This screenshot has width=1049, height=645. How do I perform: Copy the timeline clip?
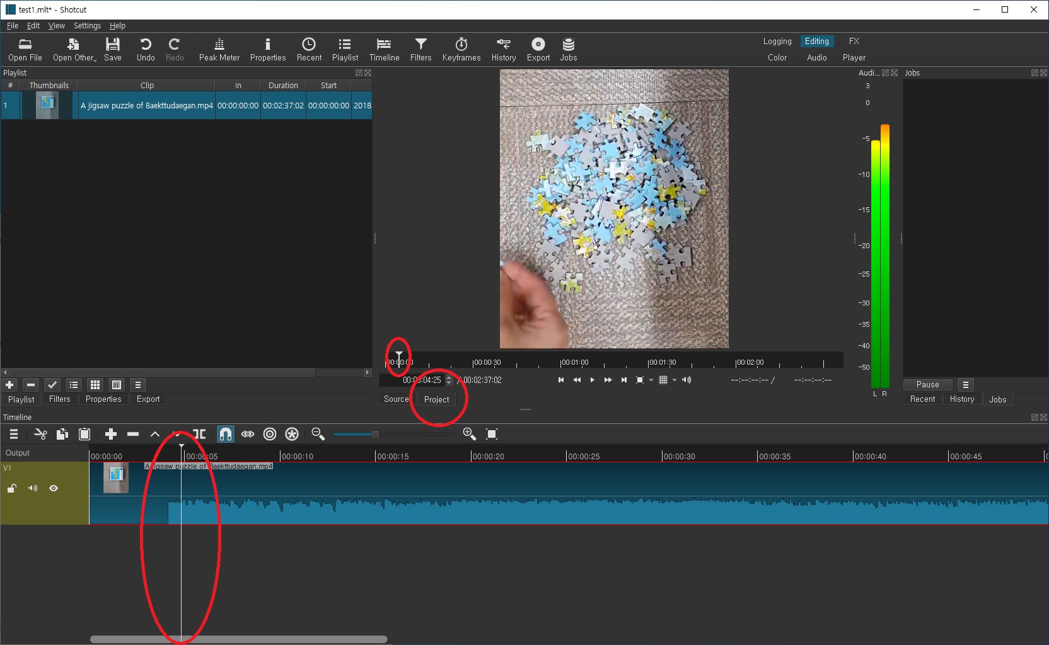click(x=62, y=434)
